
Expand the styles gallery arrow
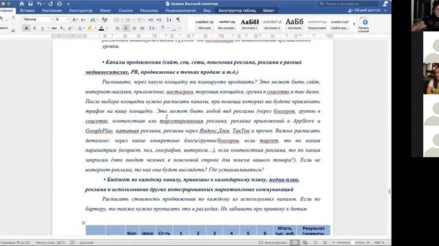[354, 24]
